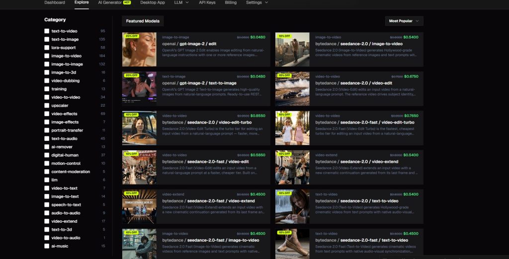
Task: Enable the video-to-text checkbox
Action: 47,188
